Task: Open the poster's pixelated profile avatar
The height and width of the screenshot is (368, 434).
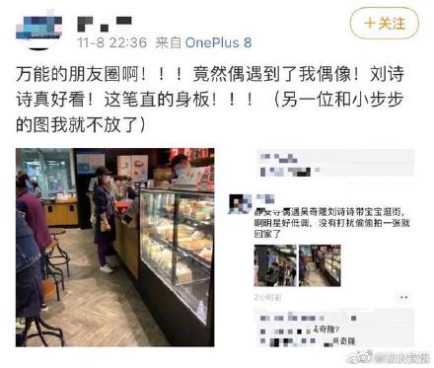Action: pos(38,30)
